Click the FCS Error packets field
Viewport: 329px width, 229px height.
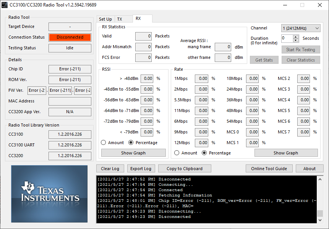(143, 57)
